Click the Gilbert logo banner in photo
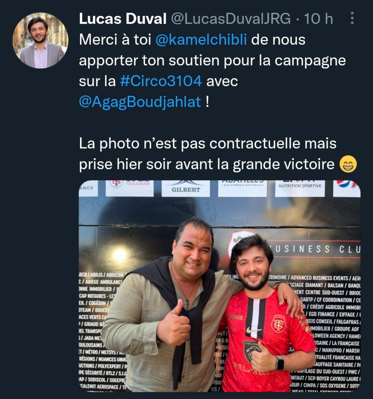Viewport: 373px width, 399px height. (186, 188)
